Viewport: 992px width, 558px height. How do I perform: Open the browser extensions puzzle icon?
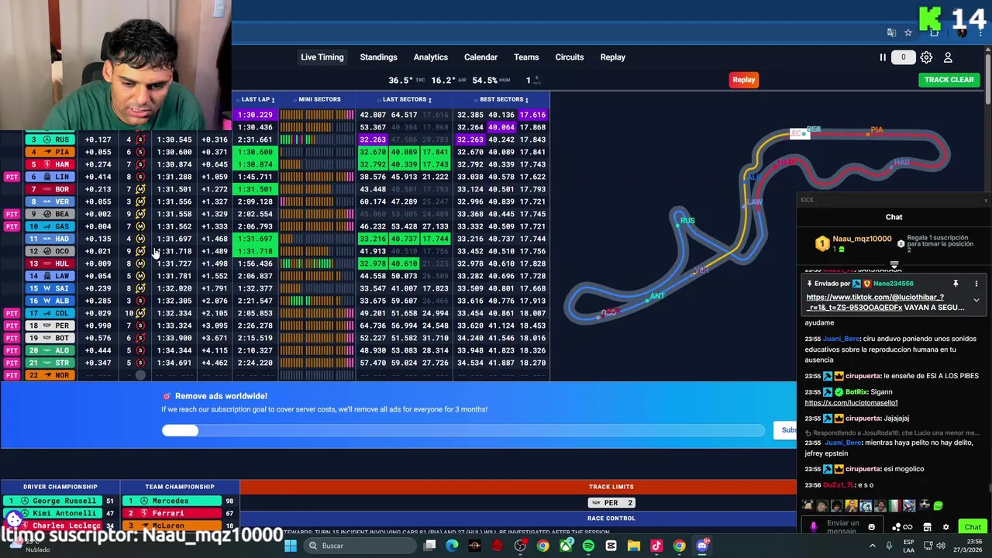pos(934,33)
